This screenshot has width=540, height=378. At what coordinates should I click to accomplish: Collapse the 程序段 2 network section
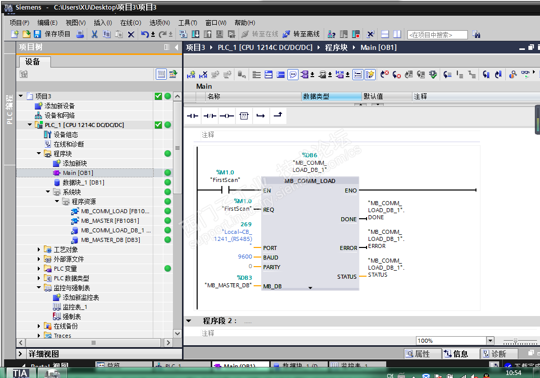coord(189,321)
